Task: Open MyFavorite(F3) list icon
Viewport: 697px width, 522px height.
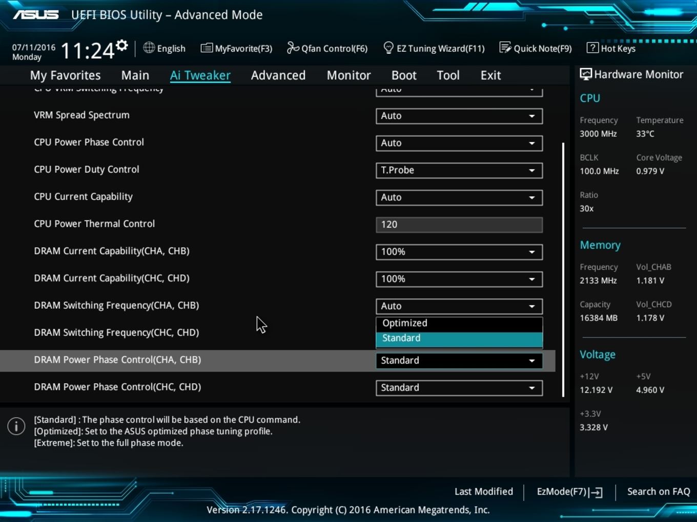Action: pos(207,48)
